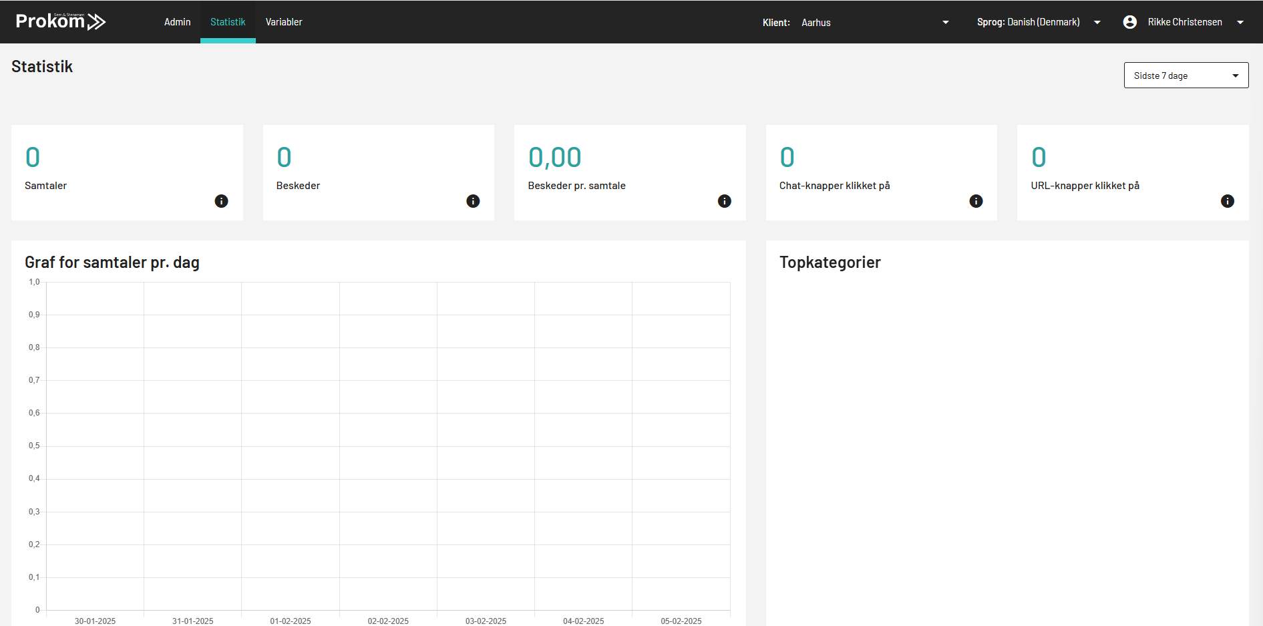Click the Samtaler count value

tap(33, 158)
